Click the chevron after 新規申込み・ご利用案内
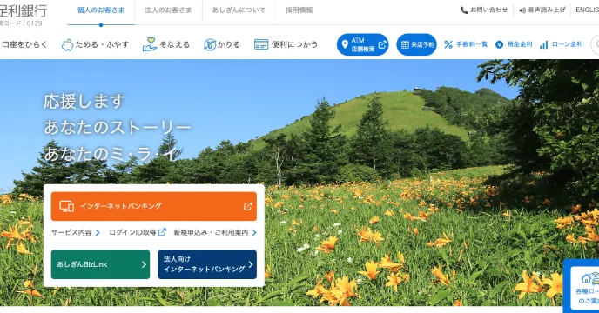The width and height of the screenshot is (599, 313). (254, 232)
